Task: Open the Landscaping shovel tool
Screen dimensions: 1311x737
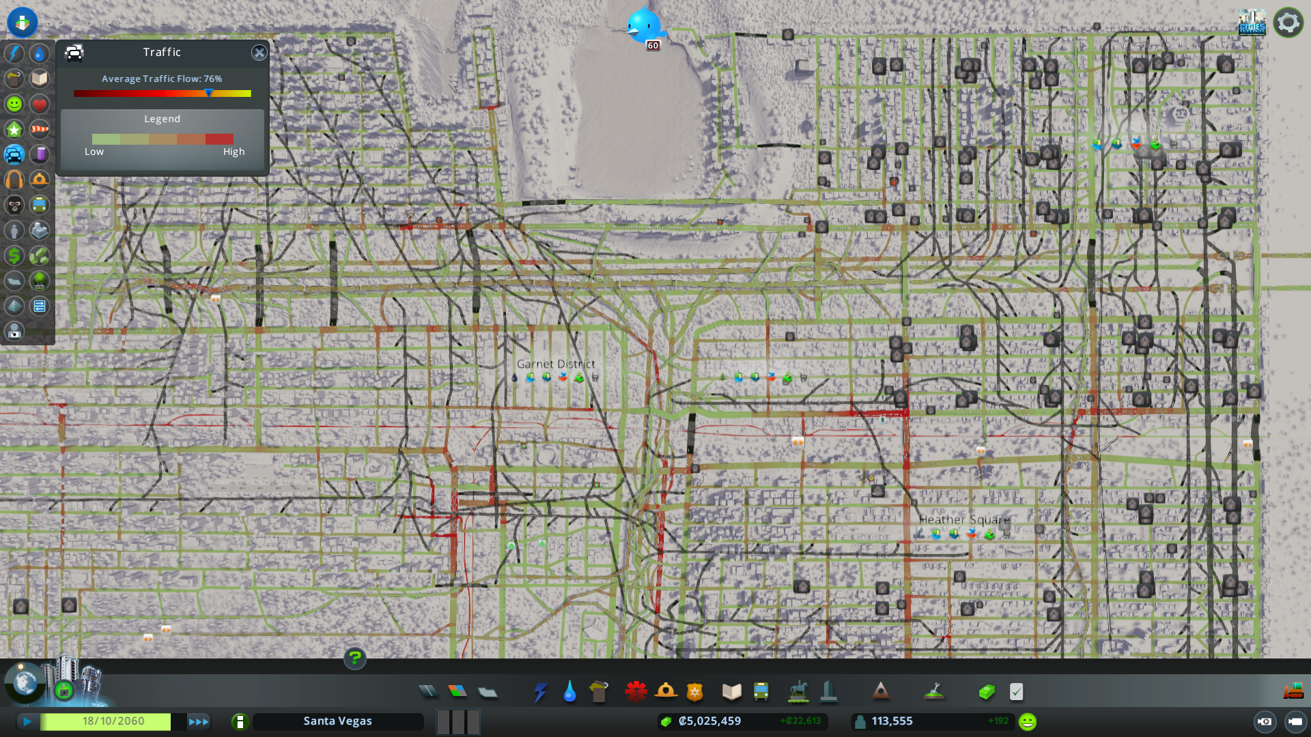Action: click(x=934, y=692)
